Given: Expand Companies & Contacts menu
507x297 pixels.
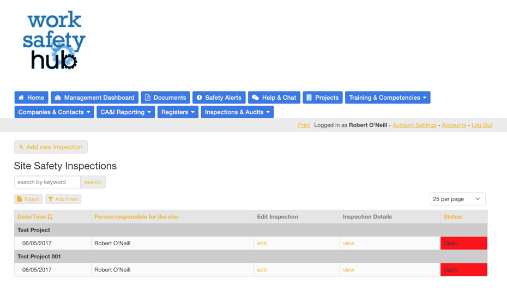Looking at the screenshot, I should [54, 112].
